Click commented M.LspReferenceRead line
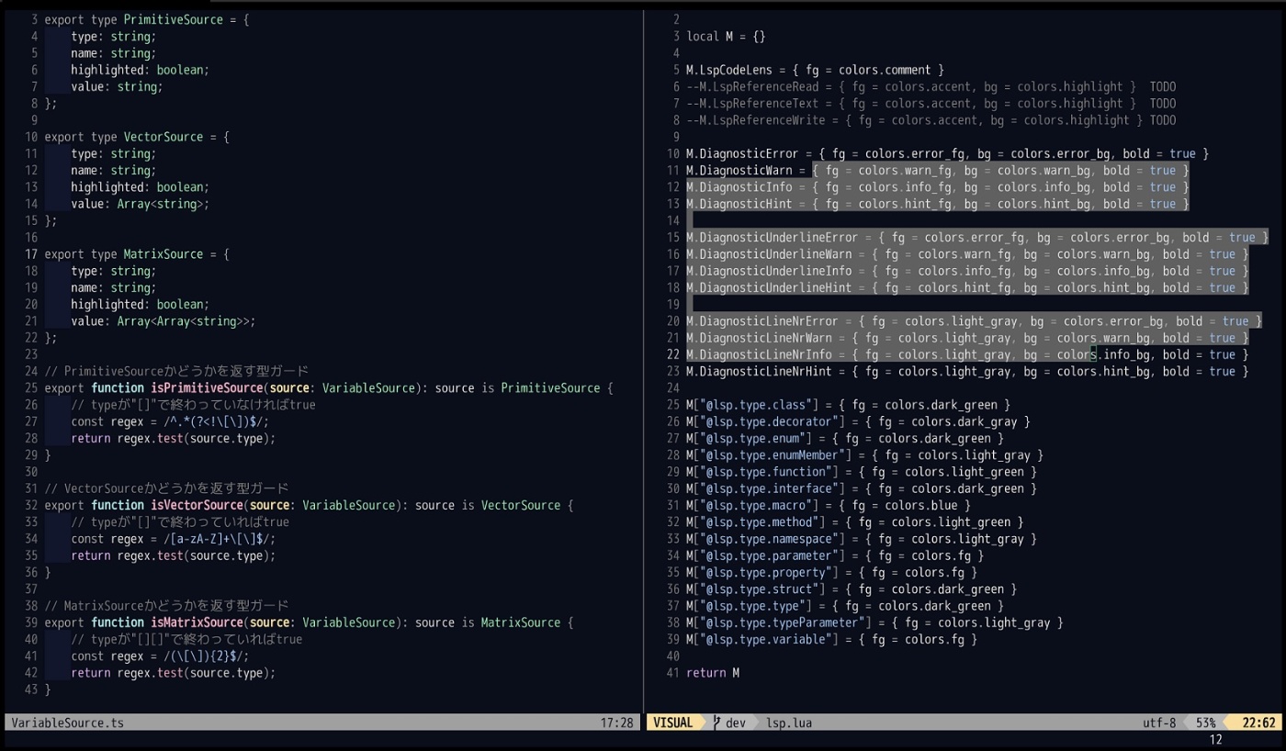The width and height of the screenshot is (1286, 751). pos(931,87)
